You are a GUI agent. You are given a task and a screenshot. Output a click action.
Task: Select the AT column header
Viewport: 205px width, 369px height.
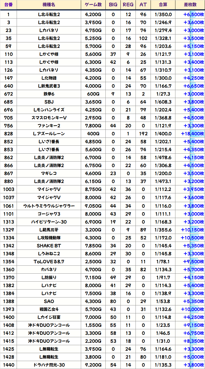(x=143, y=5)
